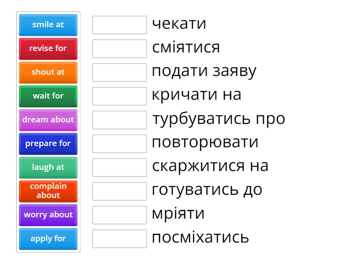Select the 'apply for' tile
The height and width of the screenshot is (264, 352).
point(48,238)
